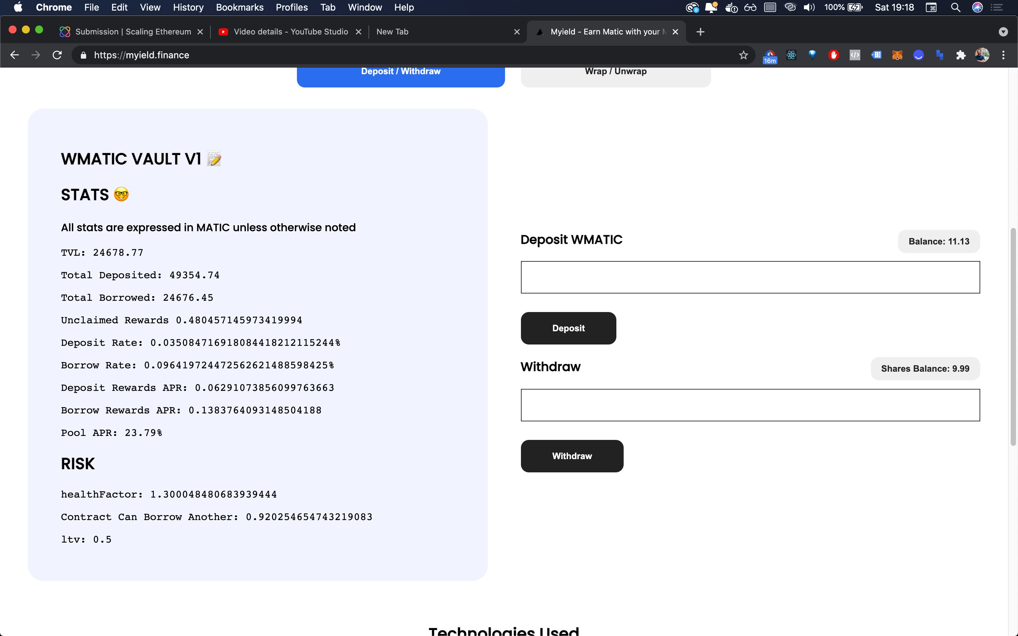1018x636 pixels.
Task: Select the Bookmarks menu item
Action: click(x=239, y=7)
